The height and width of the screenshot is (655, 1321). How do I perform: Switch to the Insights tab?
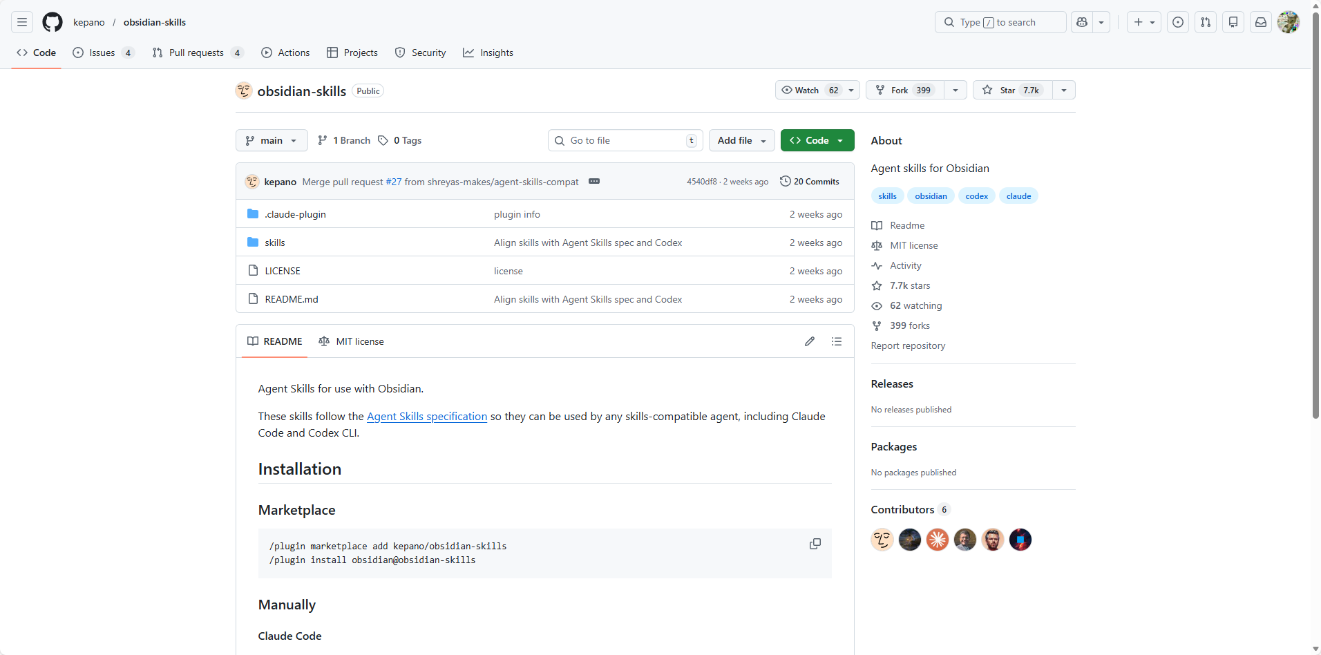(488, 53)
